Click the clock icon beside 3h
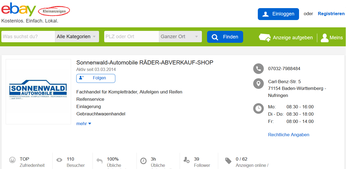 (143, 161)
